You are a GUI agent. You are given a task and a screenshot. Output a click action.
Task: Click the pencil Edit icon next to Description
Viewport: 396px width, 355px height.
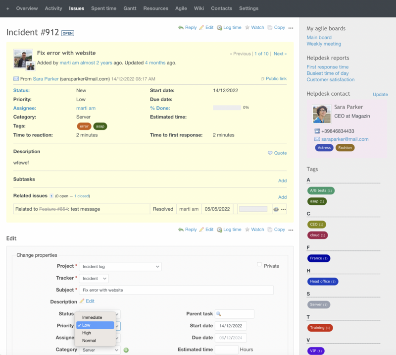click(82, 301)
